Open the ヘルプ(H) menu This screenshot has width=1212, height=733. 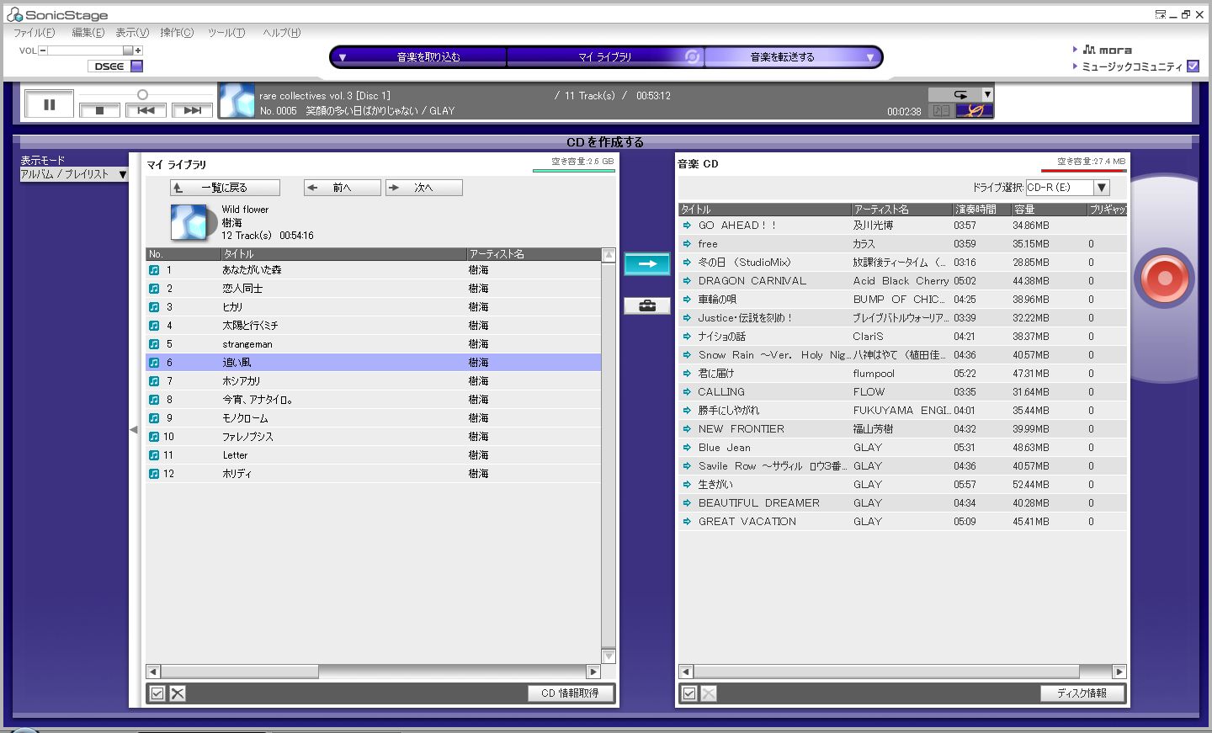coord(281,33)
